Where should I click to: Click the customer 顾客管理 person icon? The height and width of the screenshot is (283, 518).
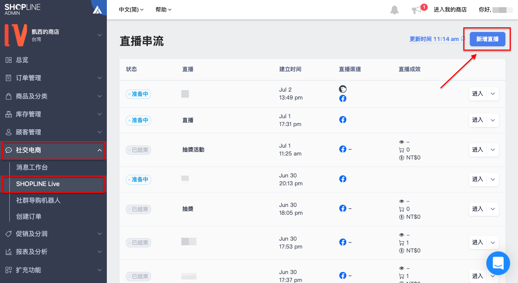point(9,132)
